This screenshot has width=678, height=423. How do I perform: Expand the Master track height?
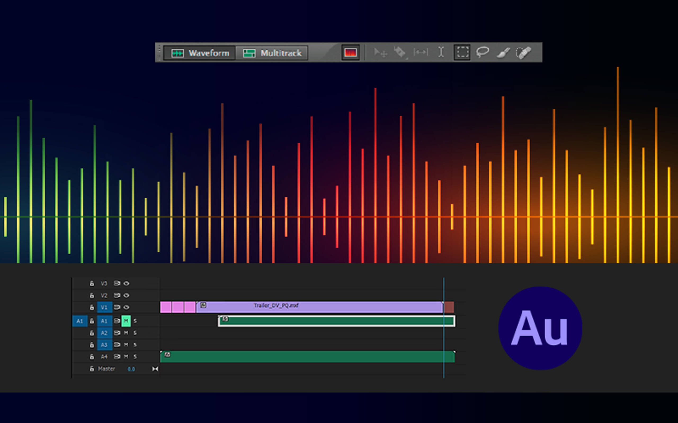(x=155, y=369)
